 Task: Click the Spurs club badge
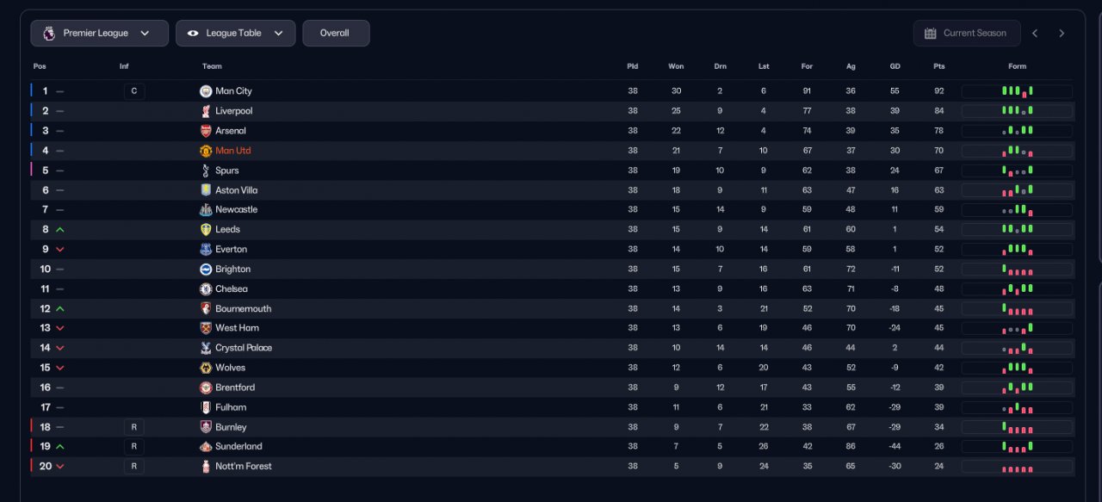click(x=206, y=170)
